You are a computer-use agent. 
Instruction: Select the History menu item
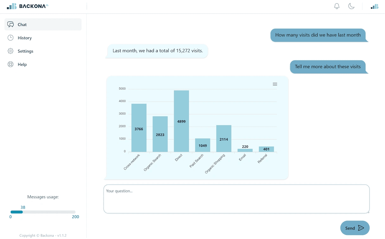[x=25, y=38]
